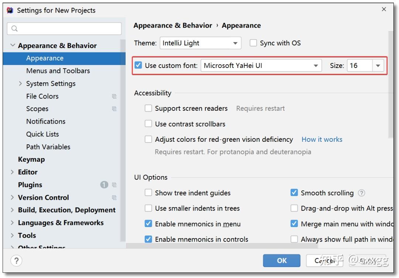Open the How it works link
This screenshot has width=399, height=278.
[x=322, y=139]
